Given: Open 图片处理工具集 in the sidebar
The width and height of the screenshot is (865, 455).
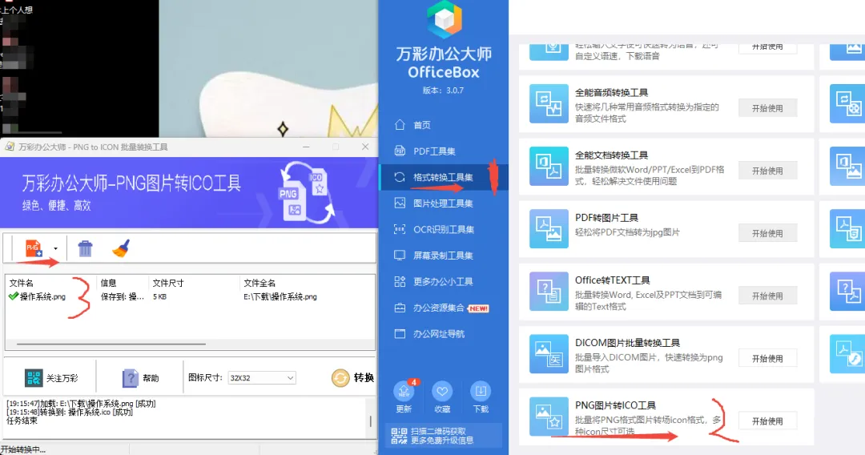Looking at the screenshot, I should click(x=444, y=203).
